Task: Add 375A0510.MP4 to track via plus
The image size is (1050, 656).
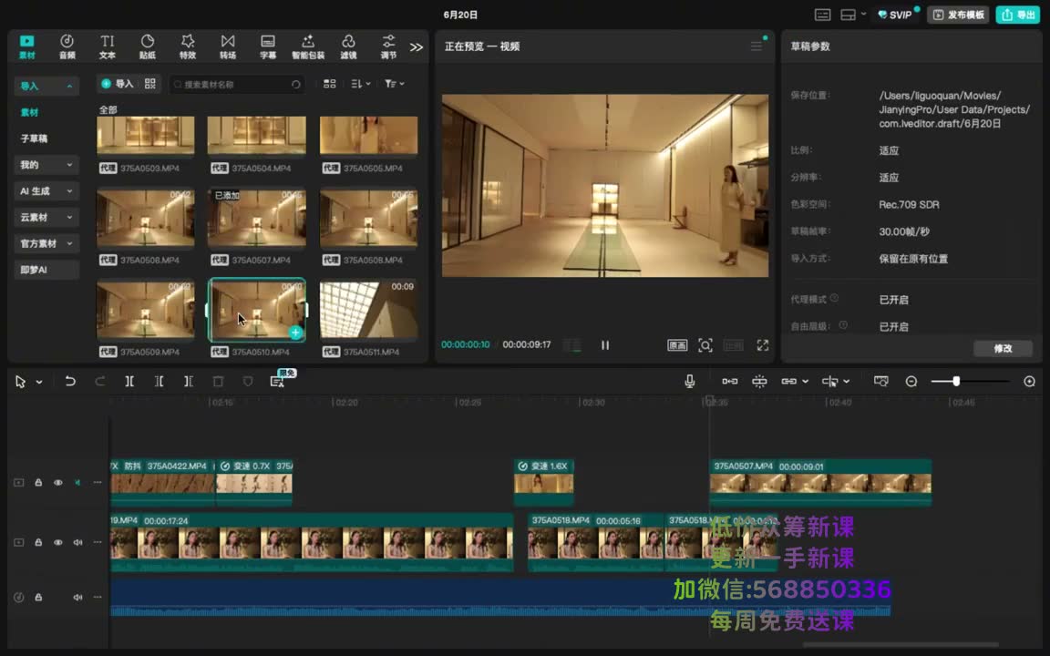Action: (295, 332)
